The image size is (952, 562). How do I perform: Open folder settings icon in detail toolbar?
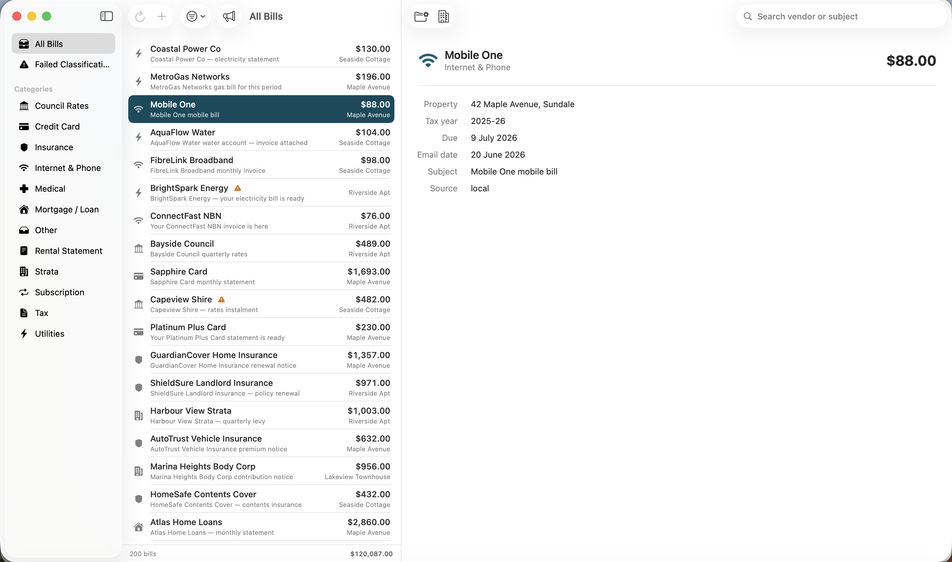pos(421,16)
